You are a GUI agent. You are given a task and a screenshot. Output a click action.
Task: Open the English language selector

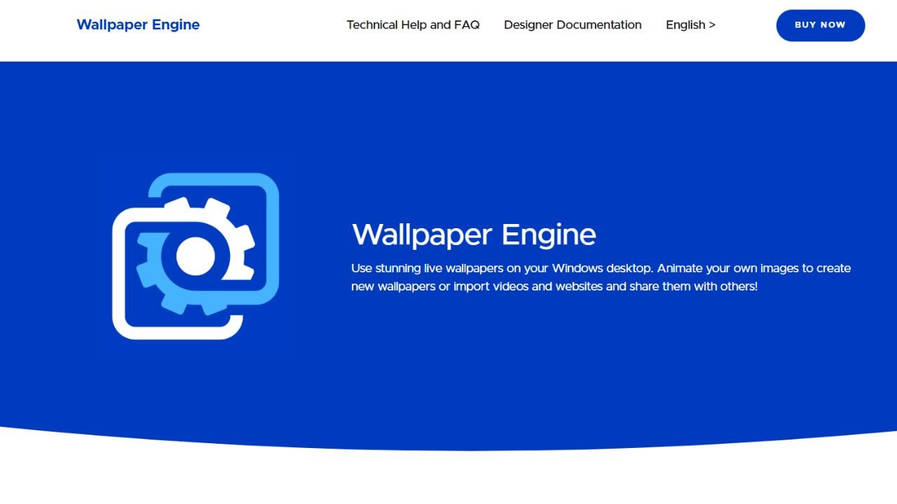coord(690,24)
